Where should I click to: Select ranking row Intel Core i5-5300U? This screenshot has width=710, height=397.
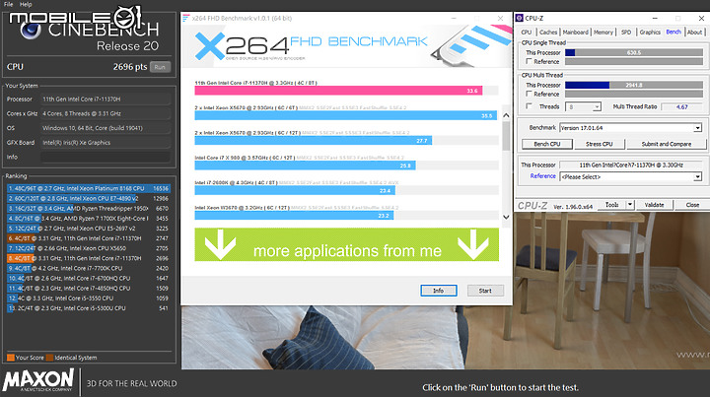[89, 308]
